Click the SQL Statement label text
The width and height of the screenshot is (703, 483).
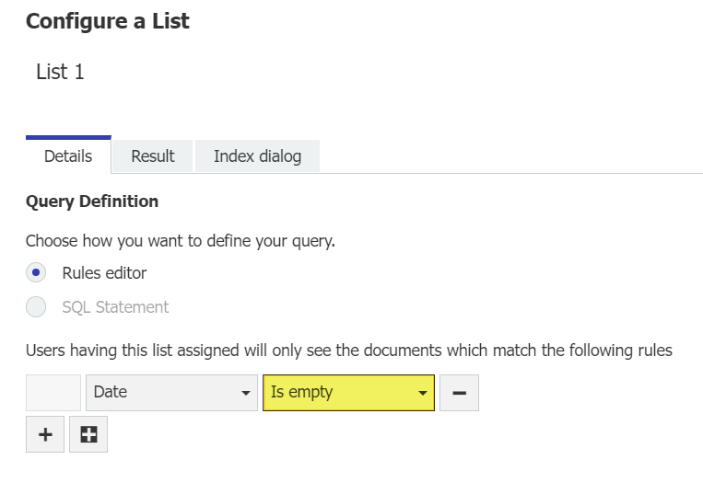[x=115, y=307]
